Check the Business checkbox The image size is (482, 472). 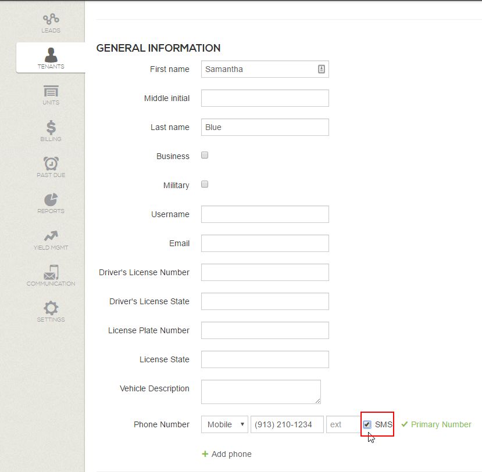tap(205, 156)
